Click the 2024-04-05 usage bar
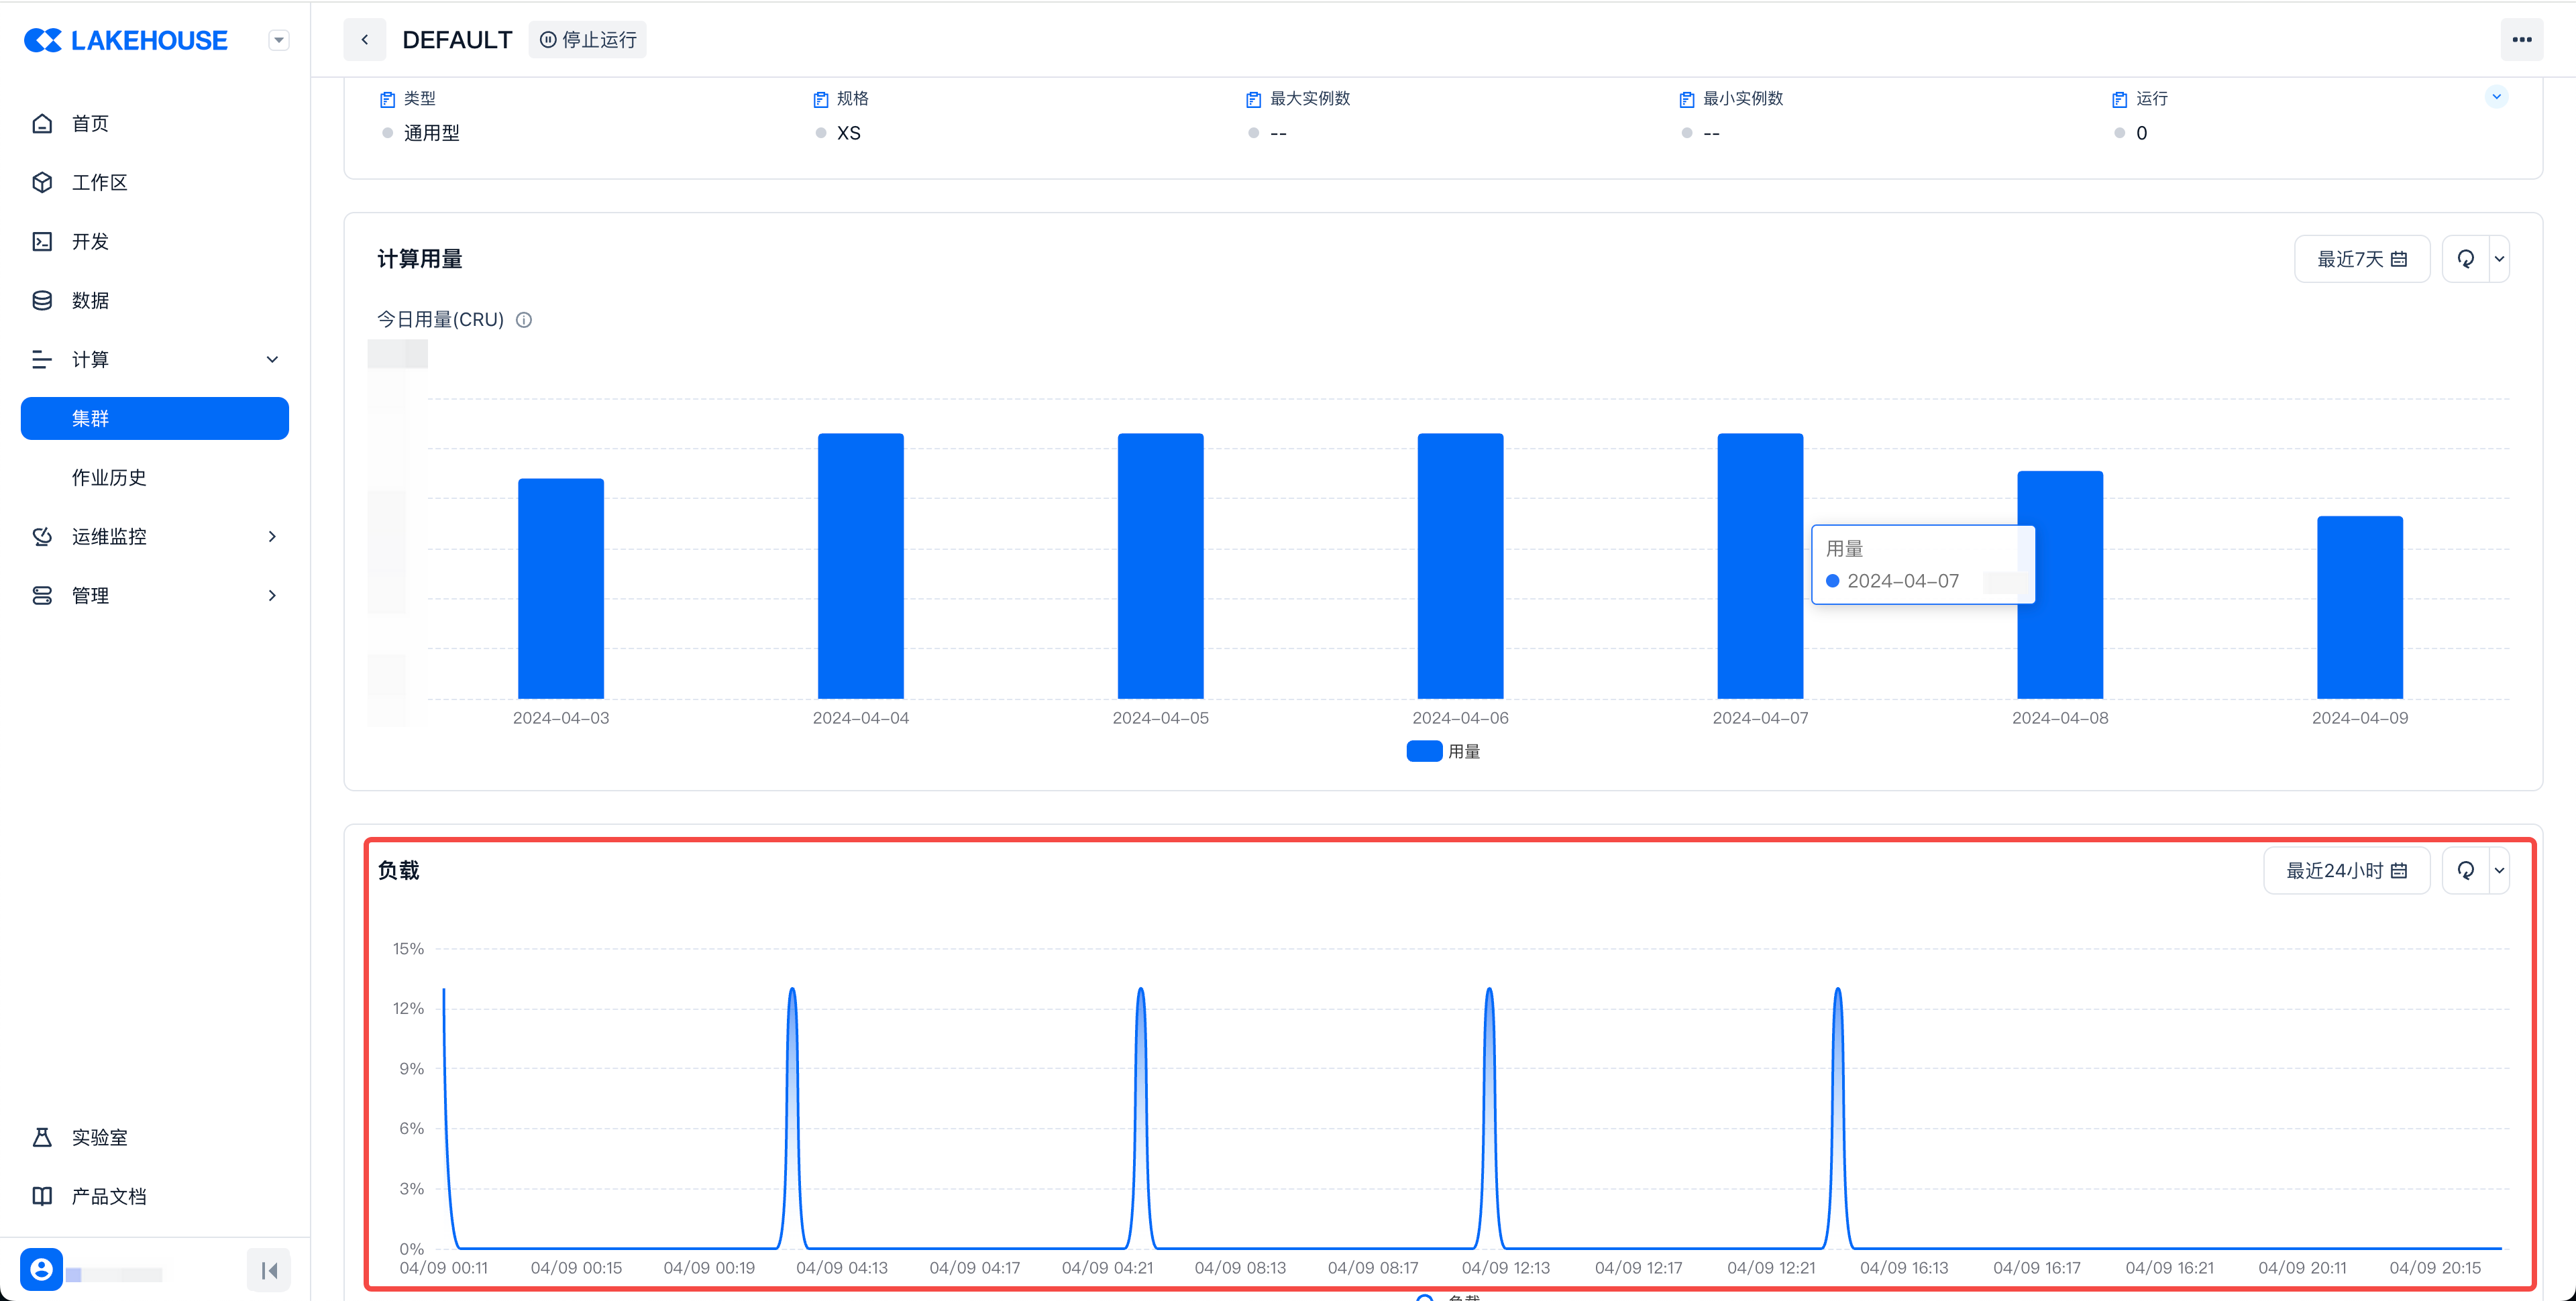This screenshot has height=1301, width=2576. click(x=1160, y=565)
